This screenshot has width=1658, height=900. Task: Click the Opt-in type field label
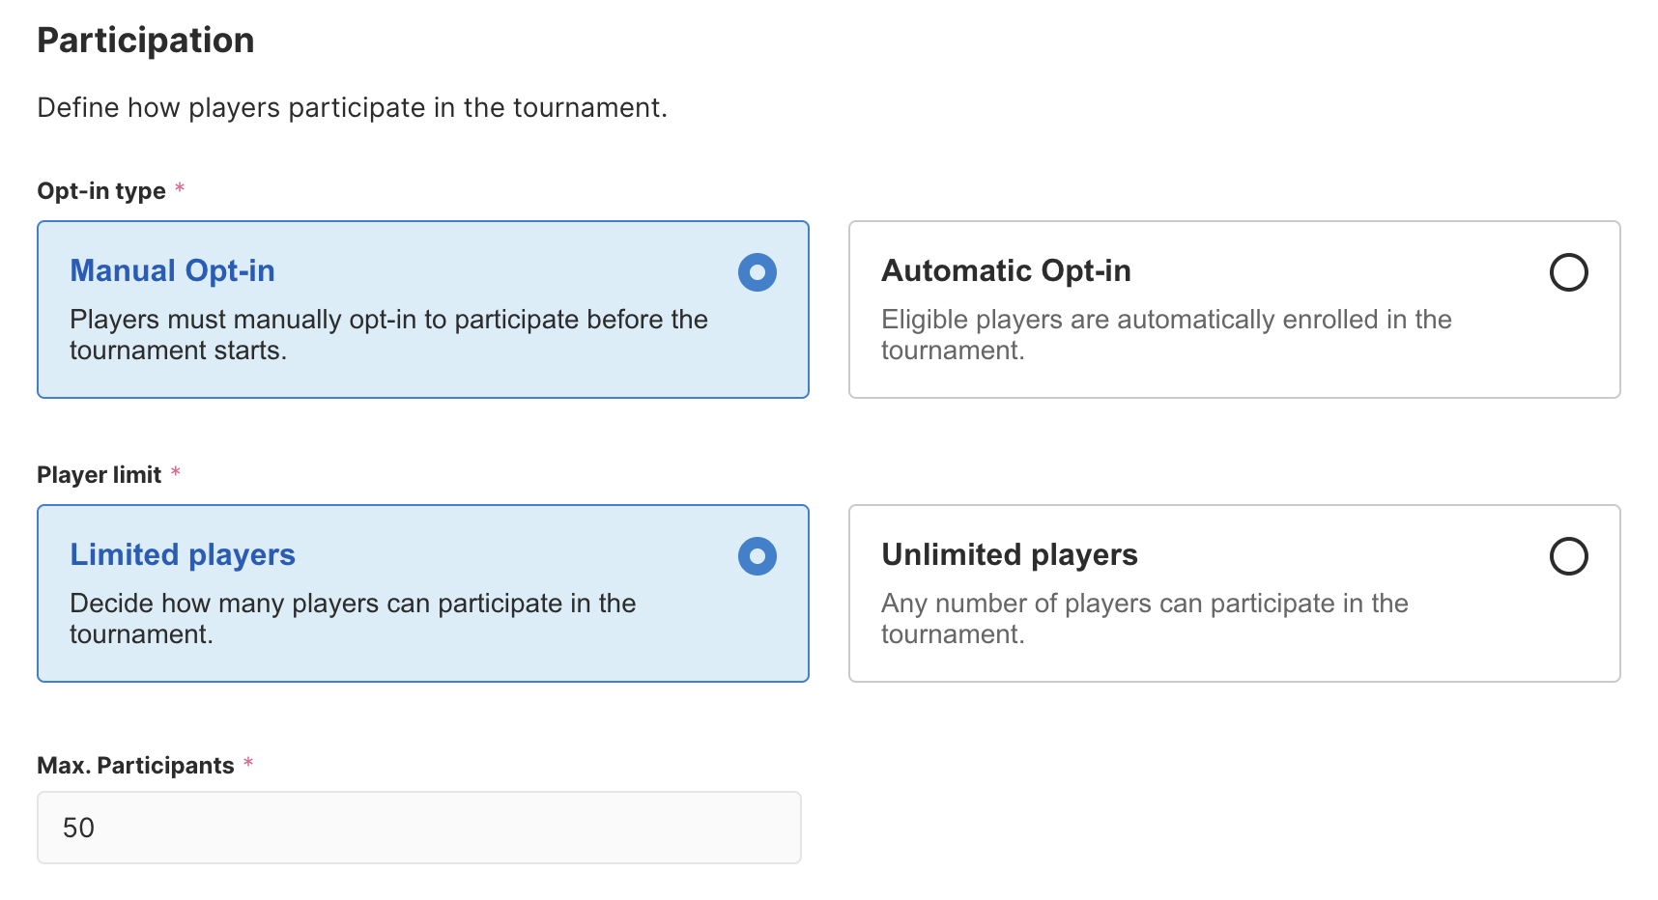pos(101,191)
